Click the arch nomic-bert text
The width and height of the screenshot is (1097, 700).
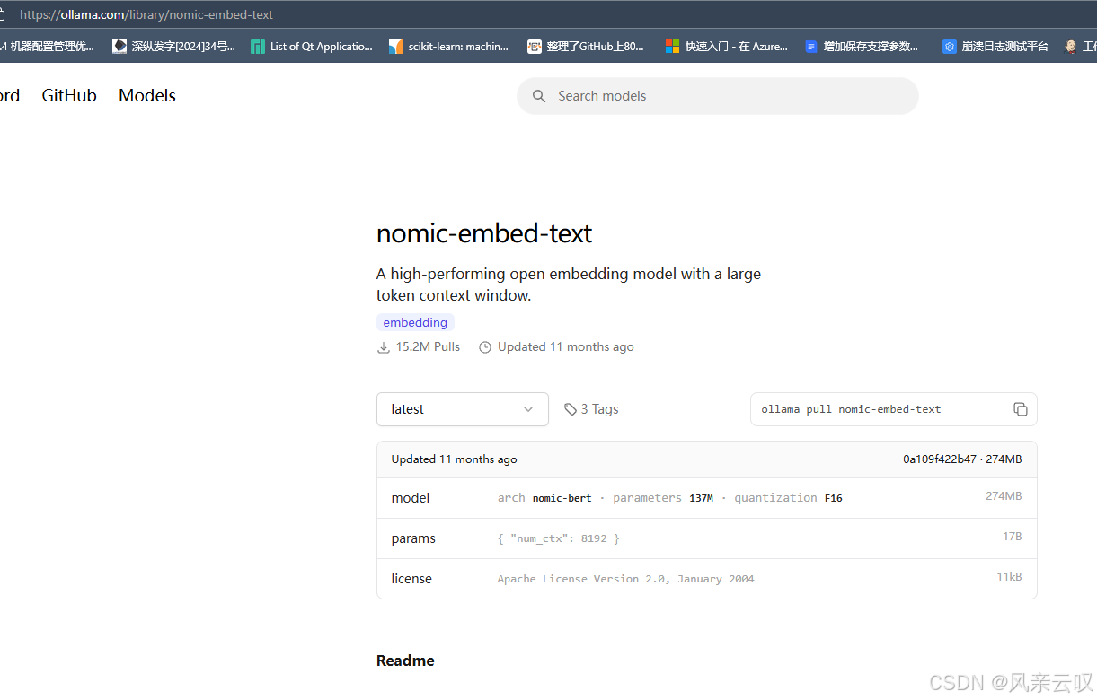pyautogui.click(x=544, y=498)
